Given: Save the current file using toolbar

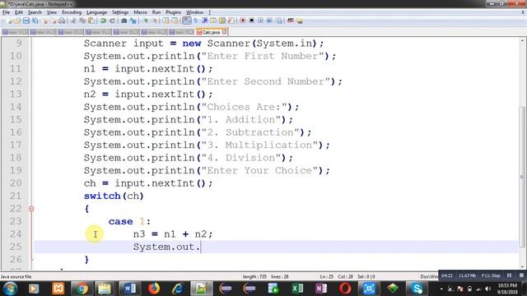Looking at the screenshot, I should 26,21.
